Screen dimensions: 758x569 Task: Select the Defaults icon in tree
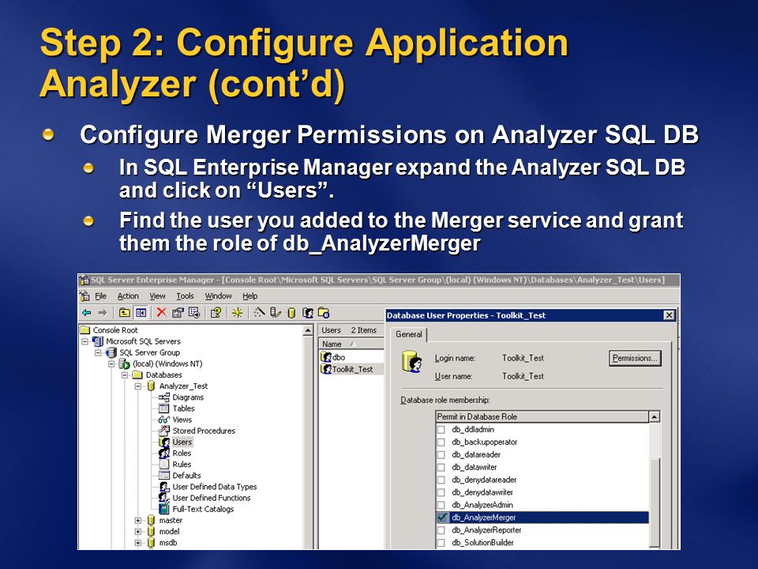tap(164, 475)
